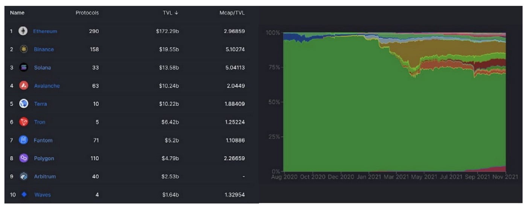Click the Polygon purple logo icon
This screenshot has height=209, width=527.
(24, 158)
